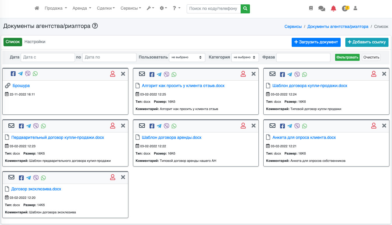Send Шаблон договора аренды.docx via Telegram icon
The height and width of the screenshot is (225, 392).
[x=159, y=126]
